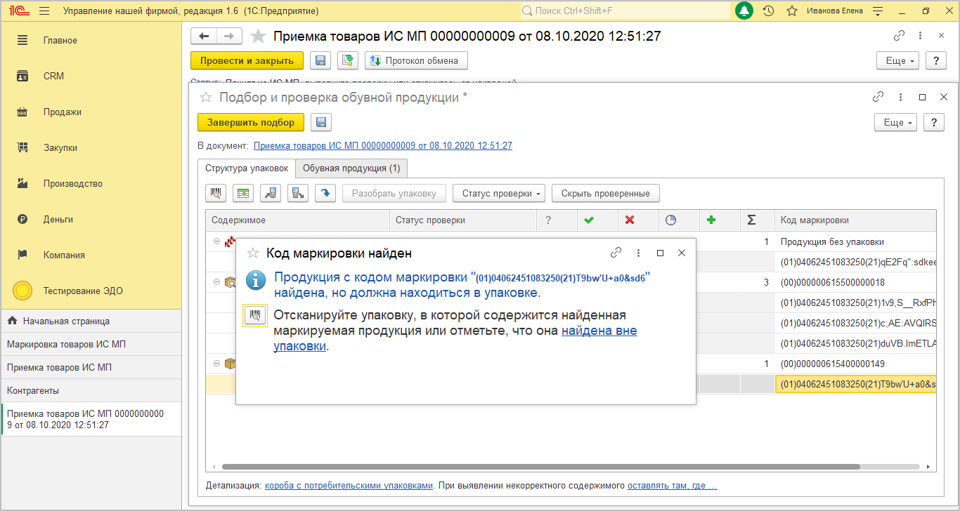Open короба с потребительскими упаковками link

pos(349,486)
